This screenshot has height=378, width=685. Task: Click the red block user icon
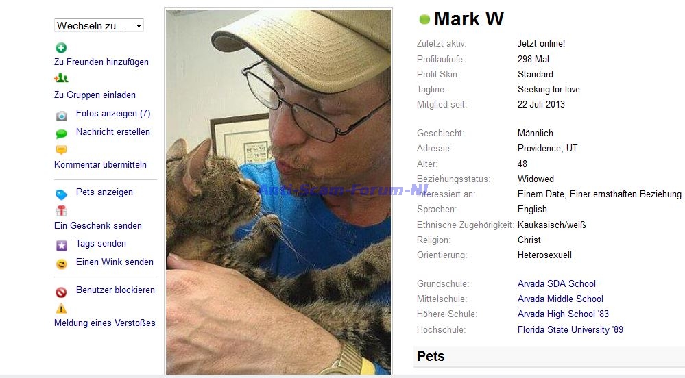pyautogui.click(x=61, y=292)
